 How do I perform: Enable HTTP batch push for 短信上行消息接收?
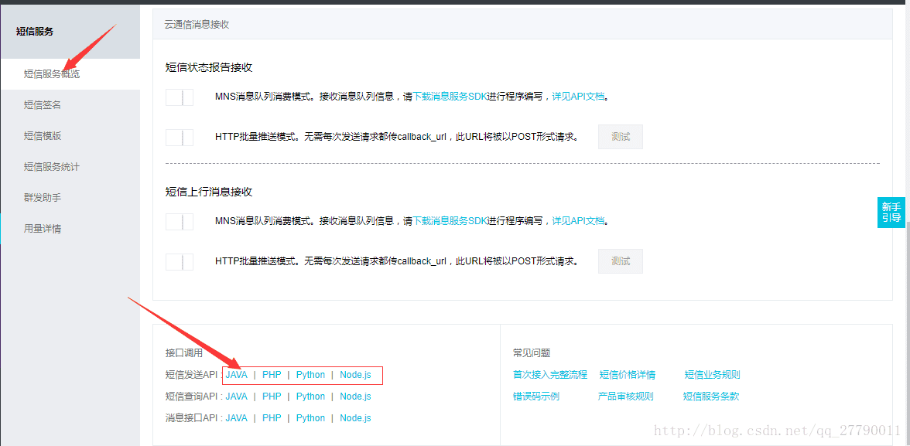coord(180,262)
